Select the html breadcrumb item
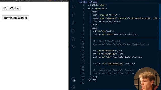Viewport: 161px width, 90px height. pos(83,2)
